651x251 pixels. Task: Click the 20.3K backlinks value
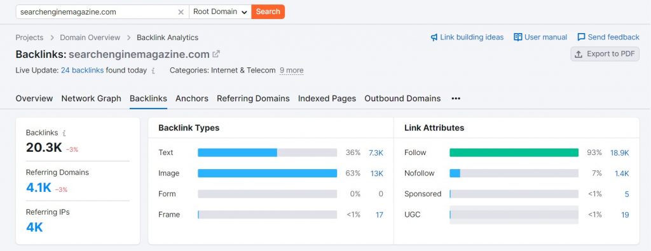[x=44, y=147]
